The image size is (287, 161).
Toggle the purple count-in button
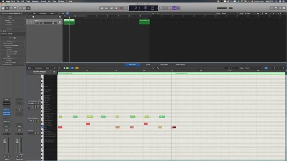174,8
